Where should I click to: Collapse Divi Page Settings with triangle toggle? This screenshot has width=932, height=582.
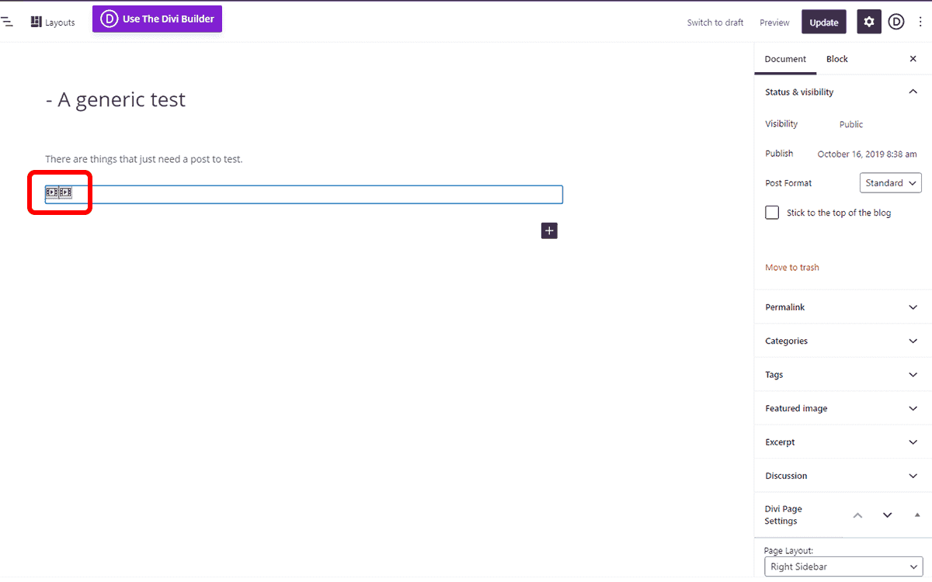point(916,515)
